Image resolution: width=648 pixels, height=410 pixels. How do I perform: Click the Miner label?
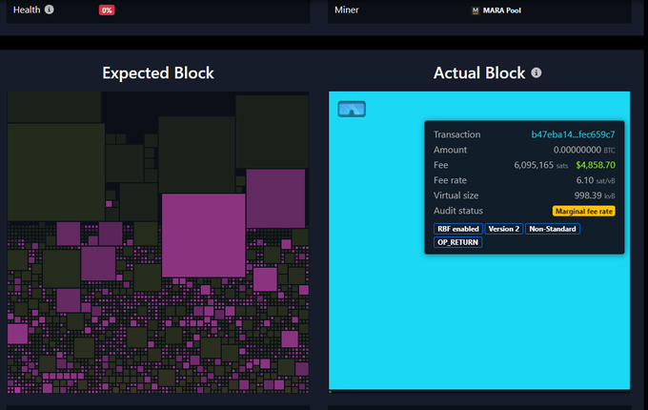tap(346, 10)
